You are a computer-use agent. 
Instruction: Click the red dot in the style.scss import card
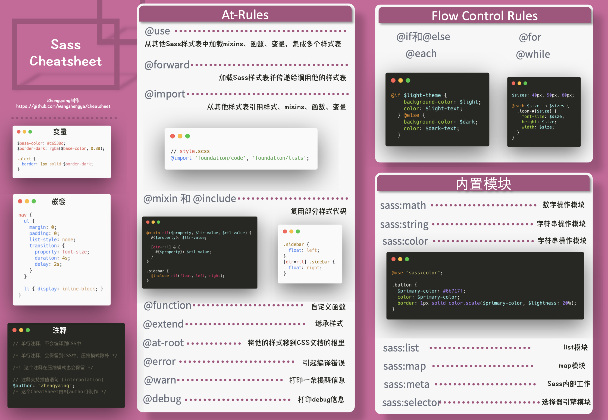[173, 136]
